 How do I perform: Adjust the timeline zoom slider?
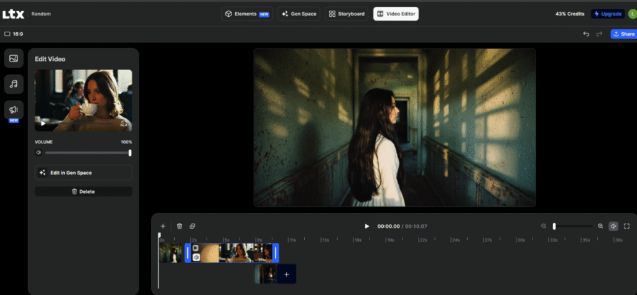pyautogui.click(x=554, y=226)
